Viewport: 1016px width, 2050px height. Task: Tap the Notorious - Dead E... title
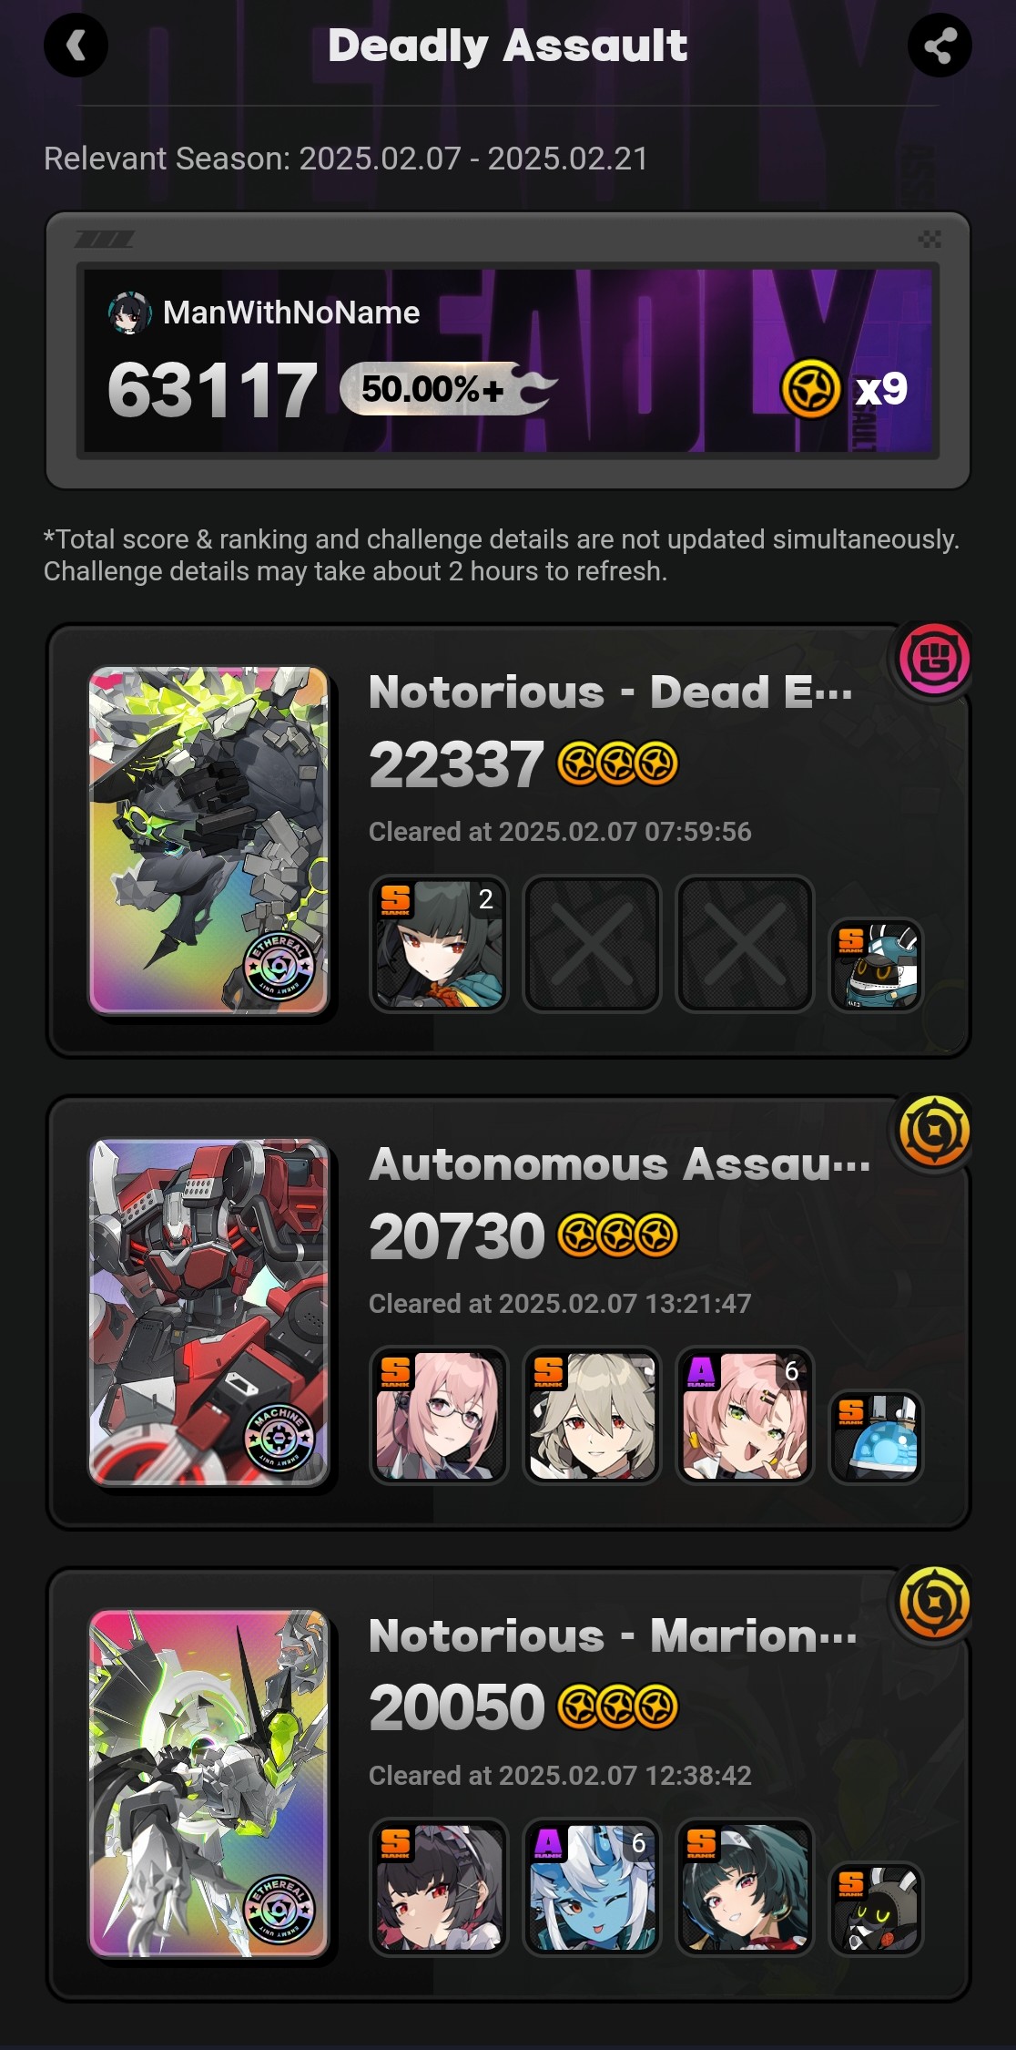click(611, 692)
